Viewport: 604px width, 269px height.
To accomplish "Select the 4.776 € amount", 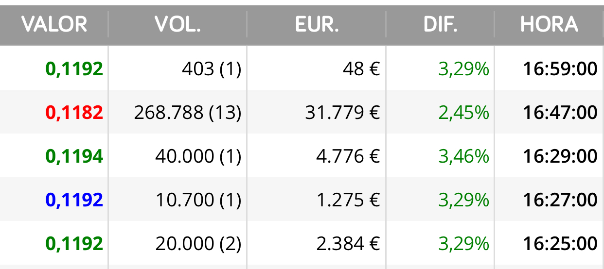I will click(x=348, y=156).
